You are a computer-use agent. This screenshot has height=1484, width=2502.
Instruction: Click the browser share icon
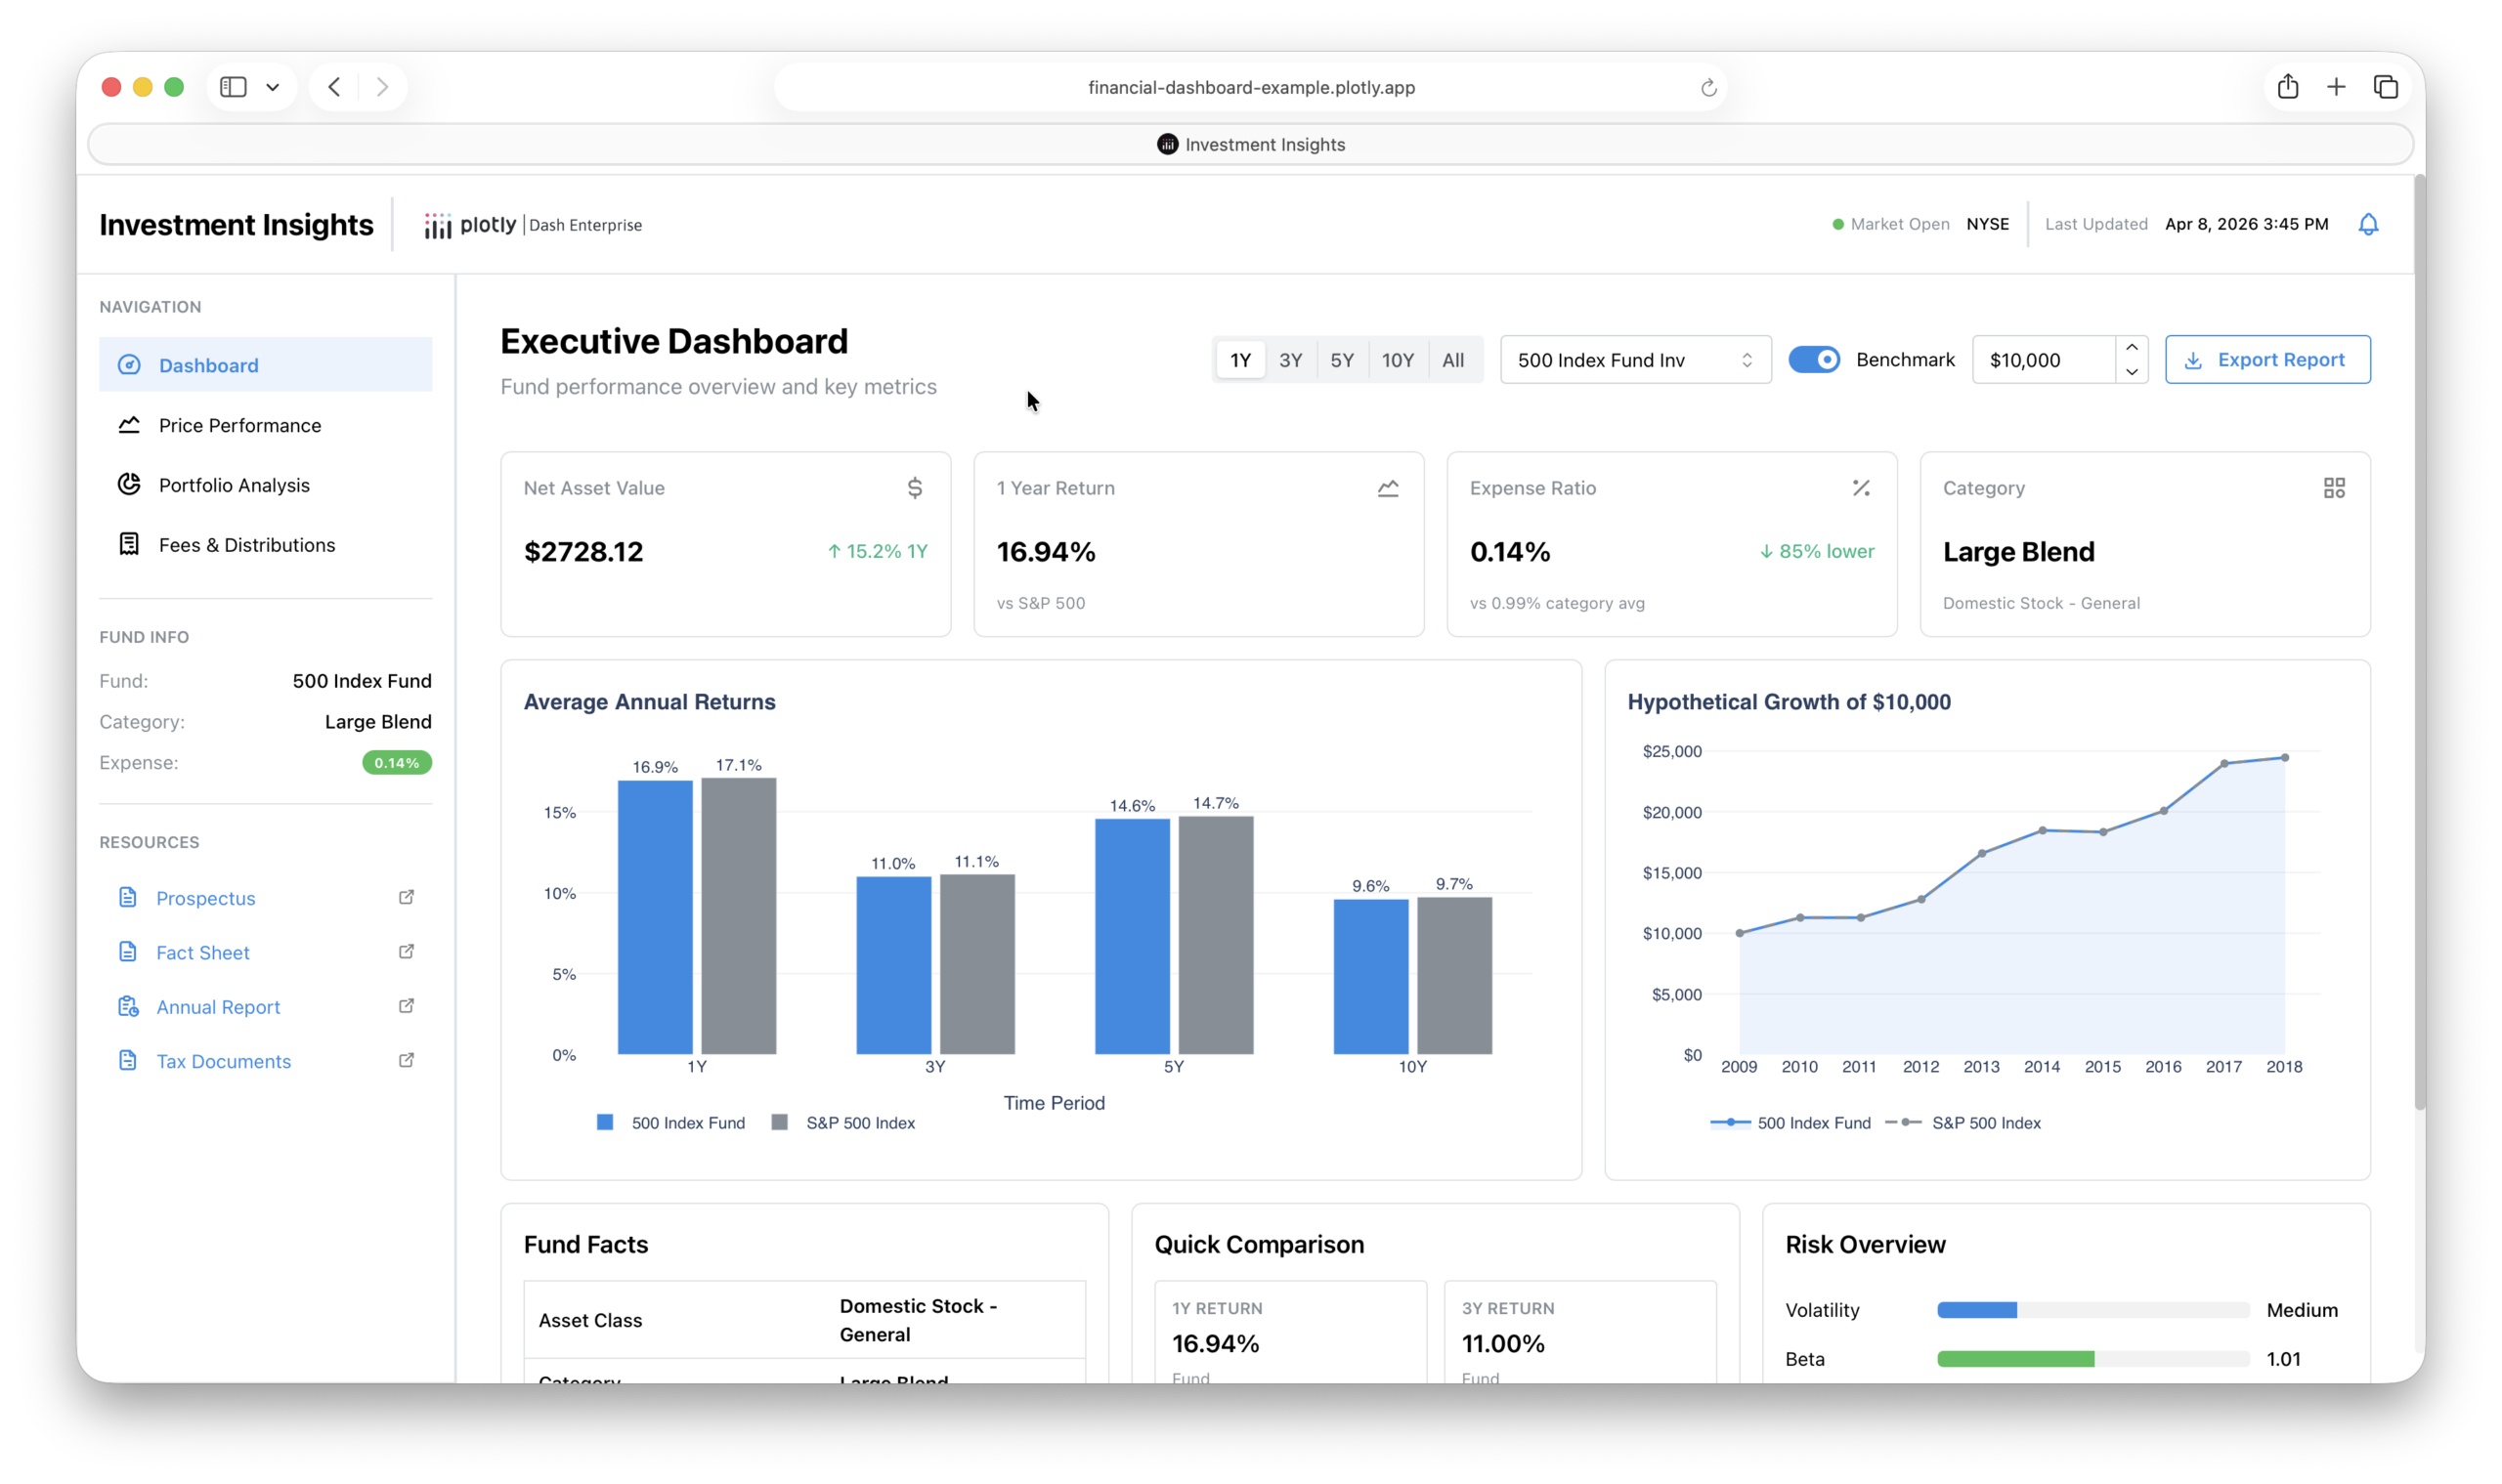(2288, 87)
